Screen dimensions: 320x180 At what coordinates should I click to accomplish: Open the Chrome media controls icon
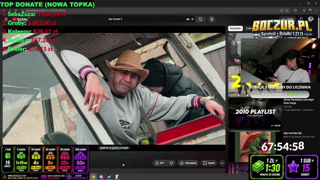(x=304, y=10)
